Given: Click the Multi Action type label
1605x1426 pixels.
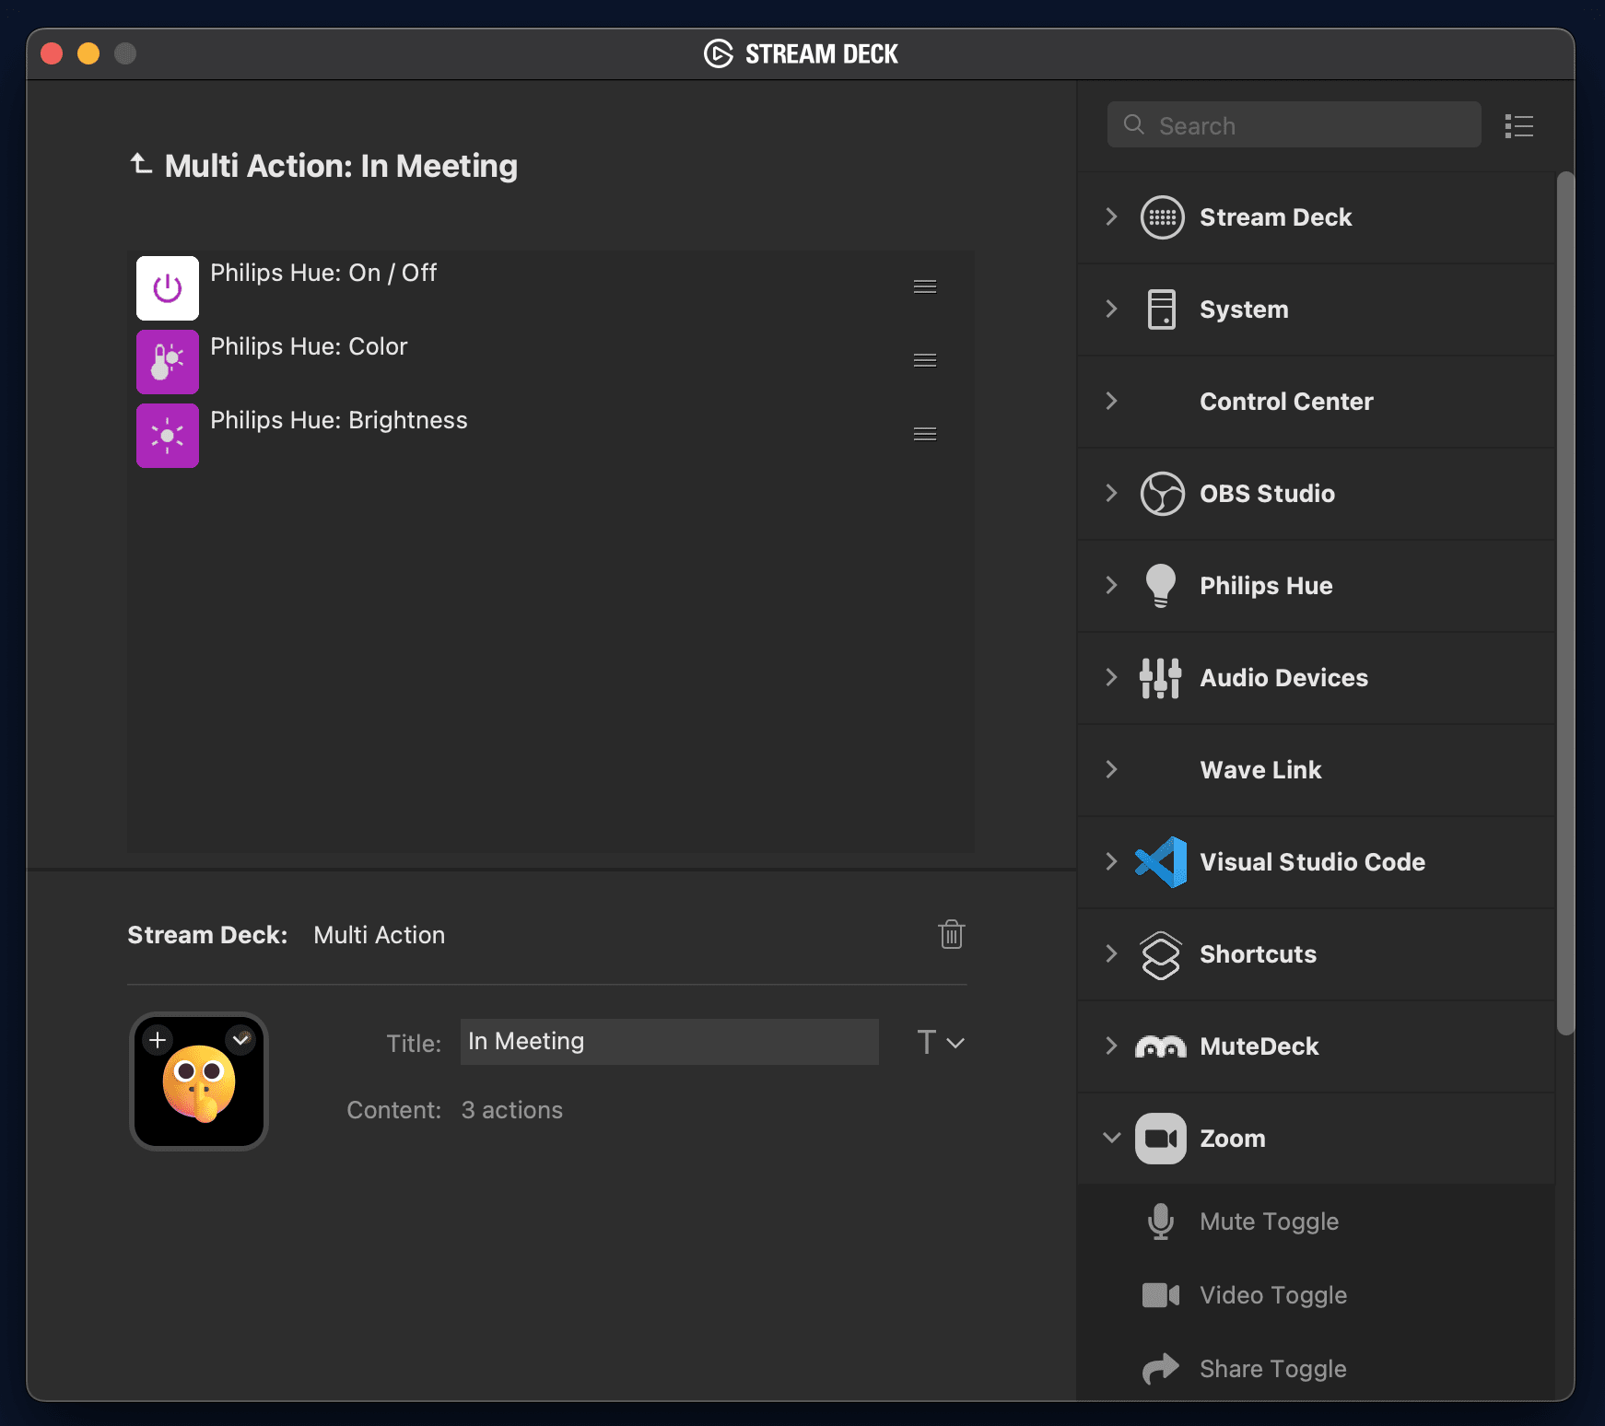Looking at the screenshot, I should (x=379, y=935).
